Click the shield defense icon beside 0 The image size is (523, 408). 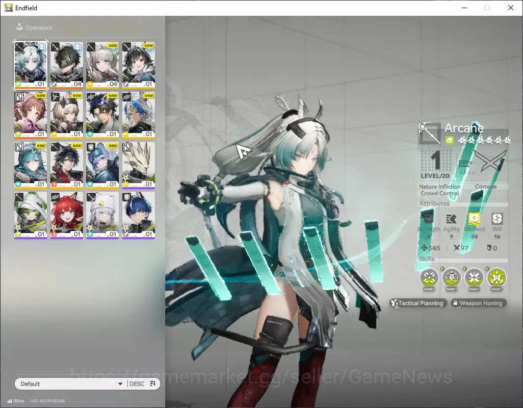[x=489, y=248]
